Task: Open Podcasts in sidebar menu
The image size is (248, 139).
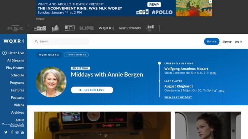Action: pyautogui.click(x=17, y=97)
